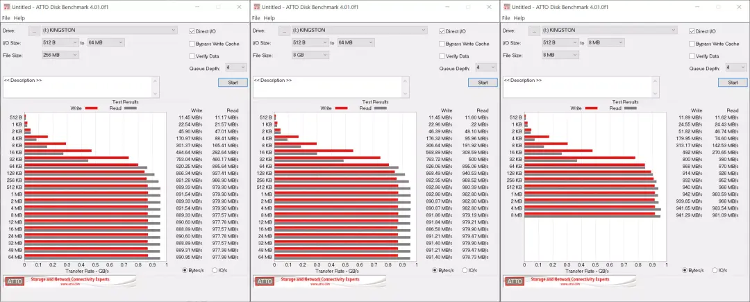Open the File menu in the 256 MB file size window

[6, 18]
